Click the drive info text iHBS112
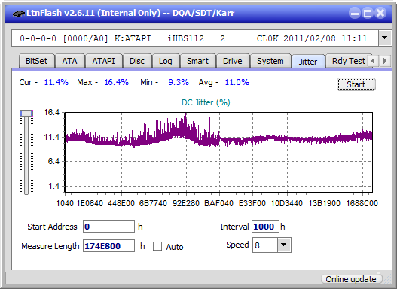The height and width of the screenshot is (289, 397). click(185, 38)
